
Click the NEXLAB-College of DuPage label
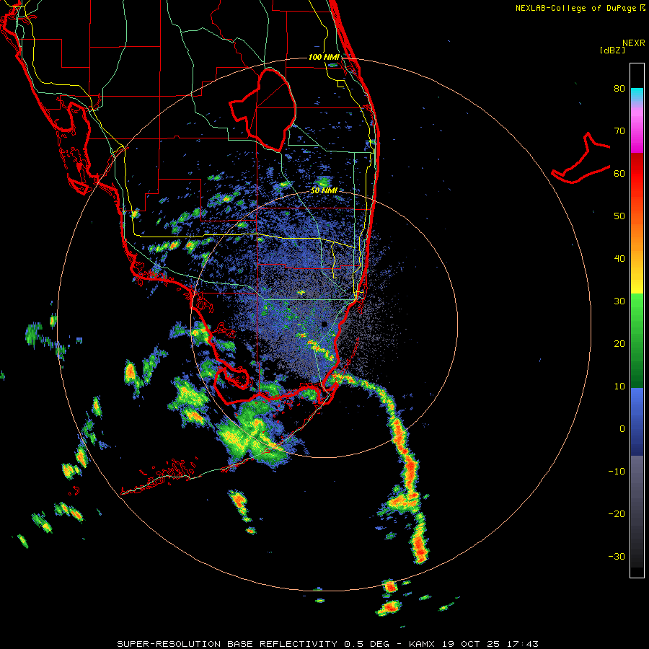click(576, 8)
